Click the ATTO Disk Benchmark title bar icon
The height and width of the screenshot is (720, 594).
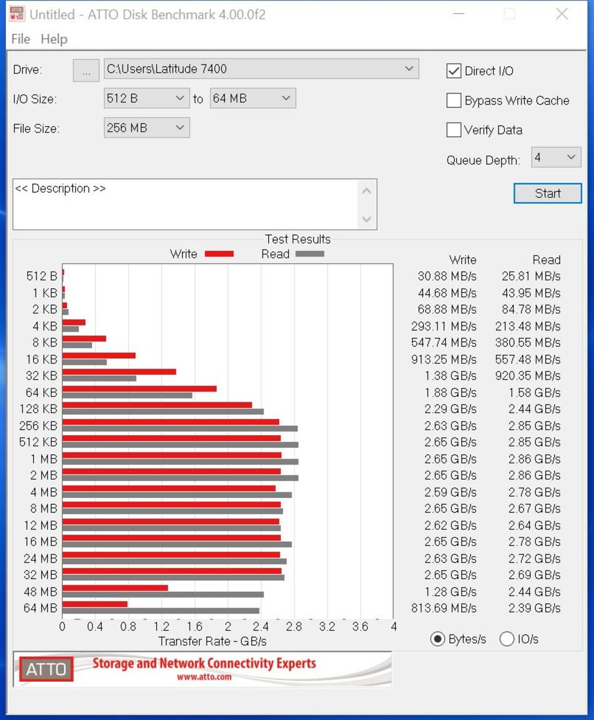(17, 14)
